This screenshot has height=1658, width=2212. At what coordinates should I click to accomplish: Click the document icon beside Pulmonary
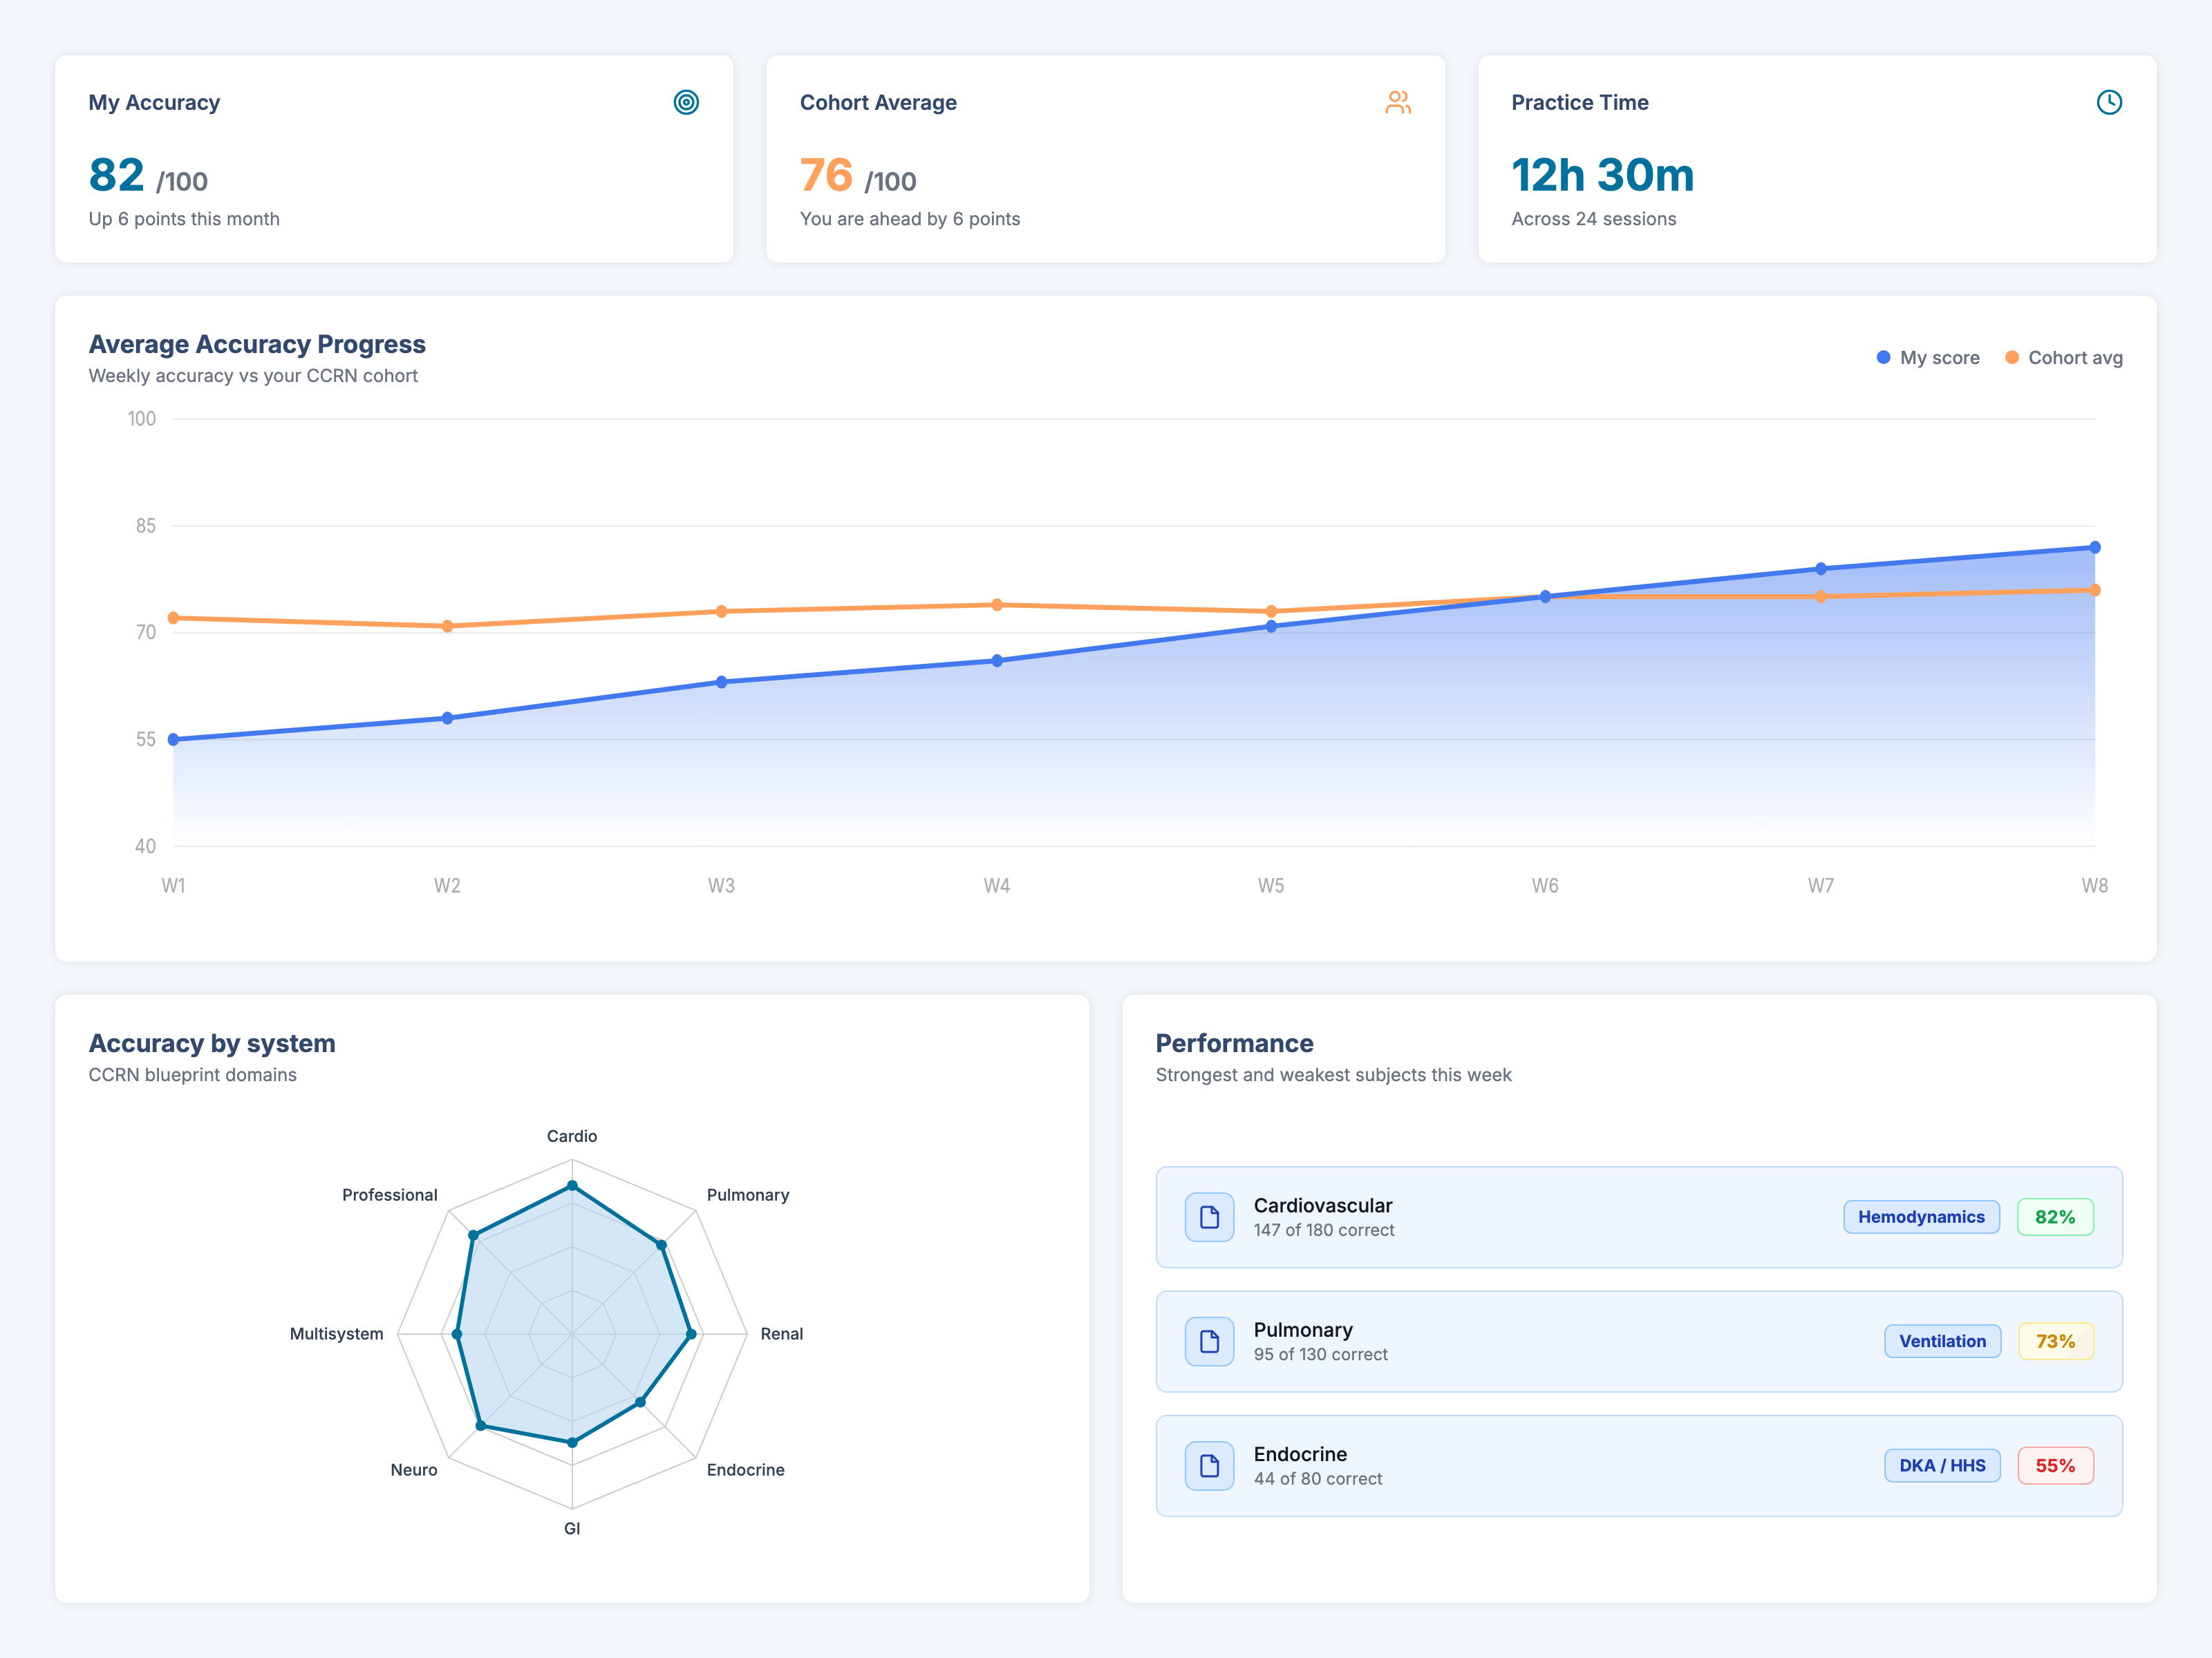[1209, 1341]
